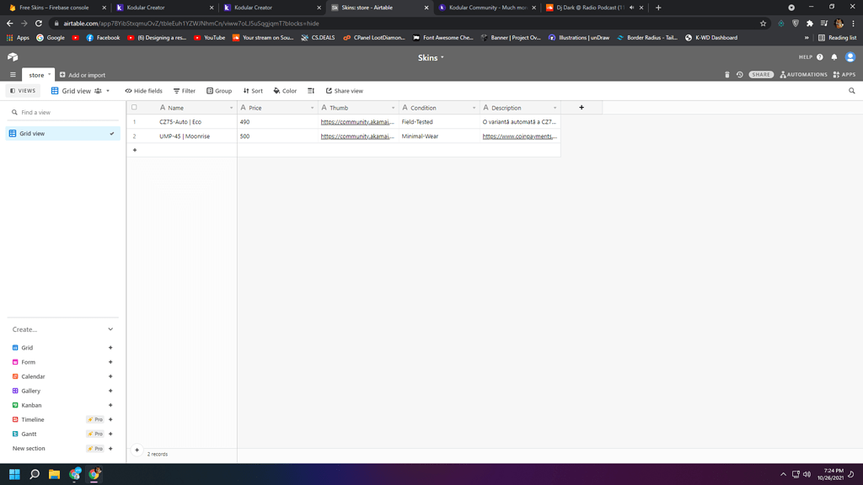Create a new Calendar view plus

pos(110,376)
